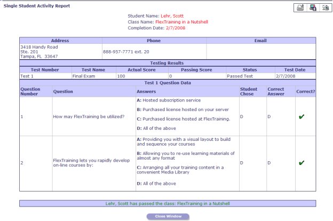Click the 'Test Name' column header
Viewport: 333px width, 221px height.
pyautogui.click(x=93, y=70)
